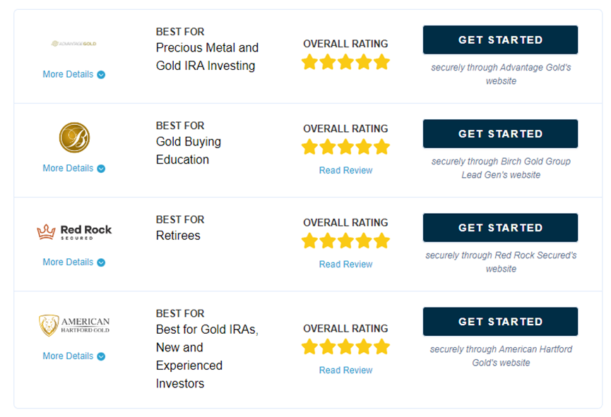Click Get Started for American Hartford Gold
611x417 pixels.
pos(500,322)
